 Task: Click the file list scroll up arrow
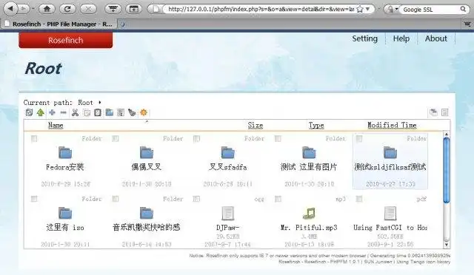point(447,134)
